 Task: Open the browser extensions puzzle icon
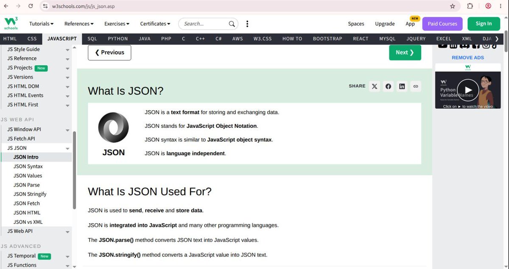tap(470, 6)
